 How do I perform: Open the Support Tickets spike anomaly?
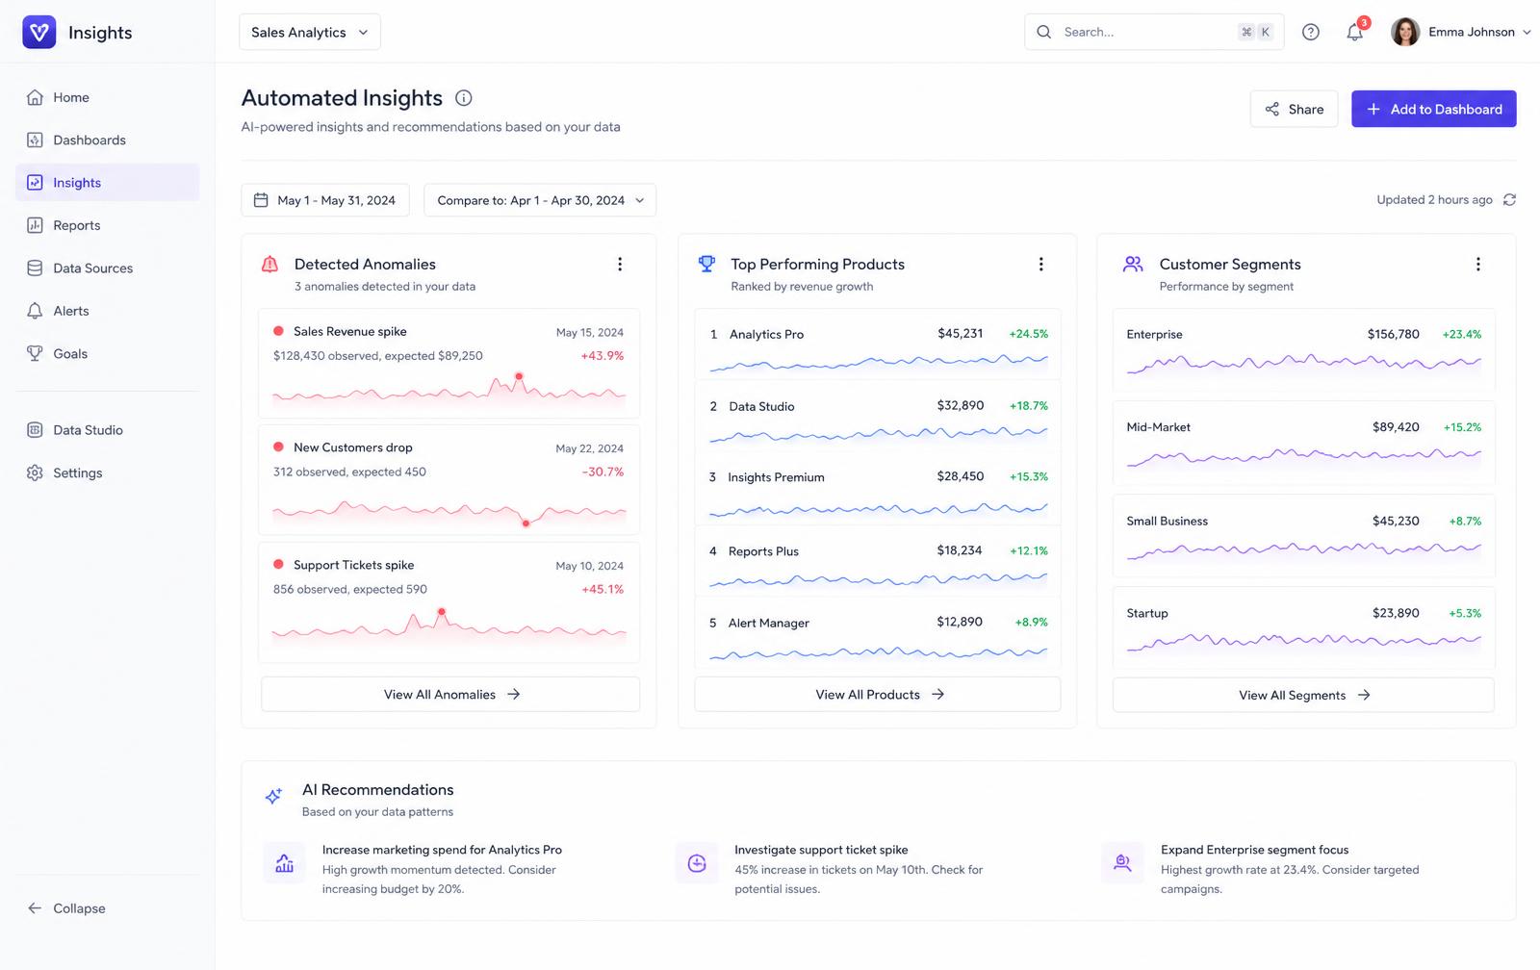[449, 603]
